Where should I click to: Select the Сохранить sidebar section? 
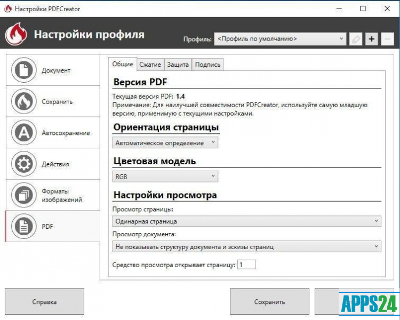click(x=53, y=101)
